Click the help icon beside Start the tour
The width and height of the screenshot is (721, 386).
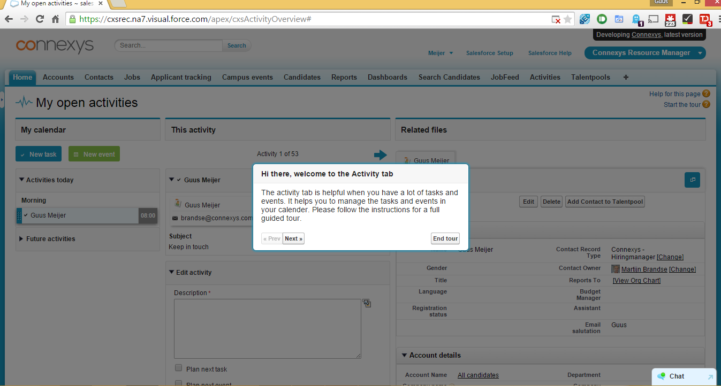point(706,104)
